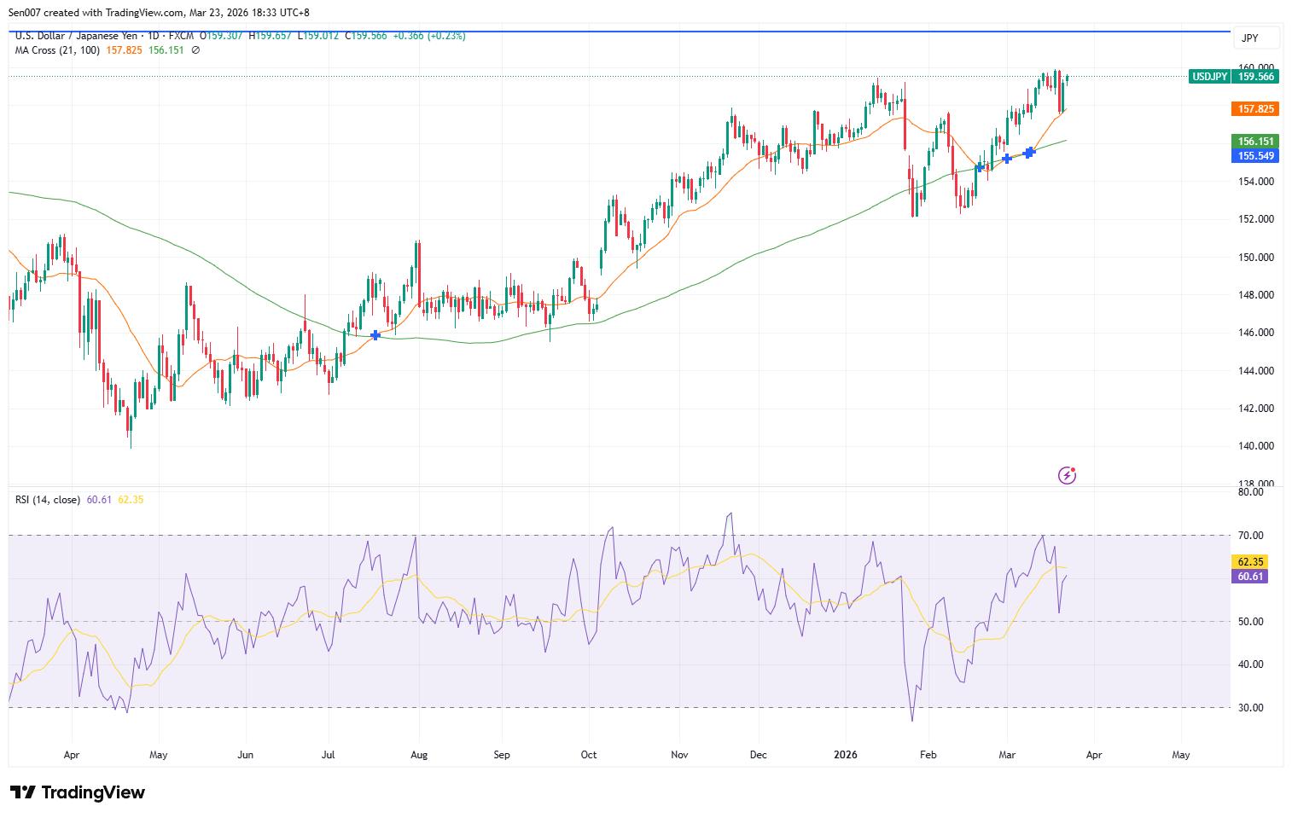Select the FXCM exchange label in the legend
The image size is (1292, 818).
[183, 37]
